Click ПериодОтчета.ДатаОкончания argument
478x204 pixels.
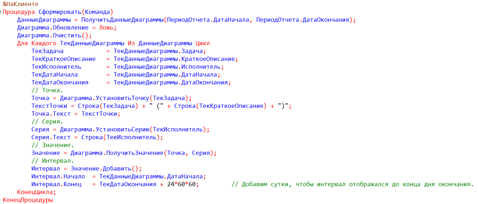[302, 20]
